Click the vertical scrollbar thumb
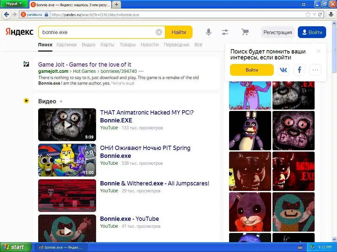 [x=334, y=50]
